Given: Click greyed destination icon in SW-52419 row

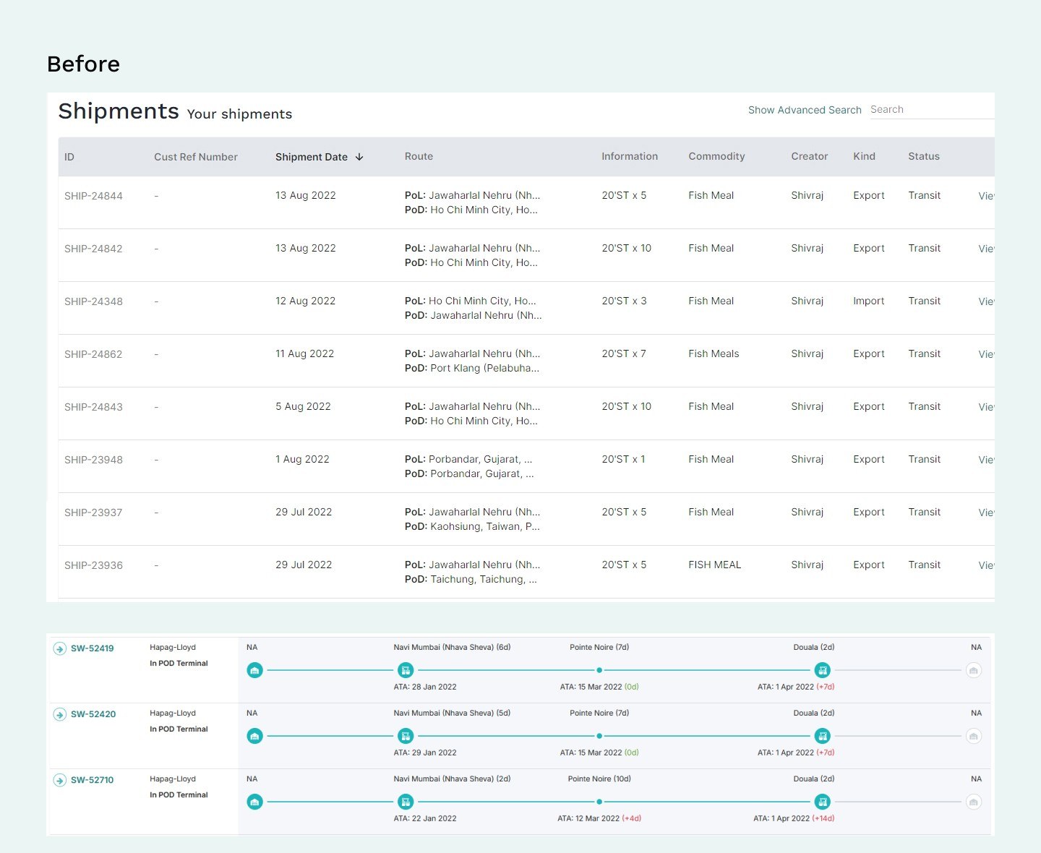Looking at the screenshot, I should coord(974,670).
